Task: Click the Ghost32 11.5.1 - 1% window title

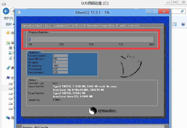Action: pyautogui.click(x=92, y=12)
